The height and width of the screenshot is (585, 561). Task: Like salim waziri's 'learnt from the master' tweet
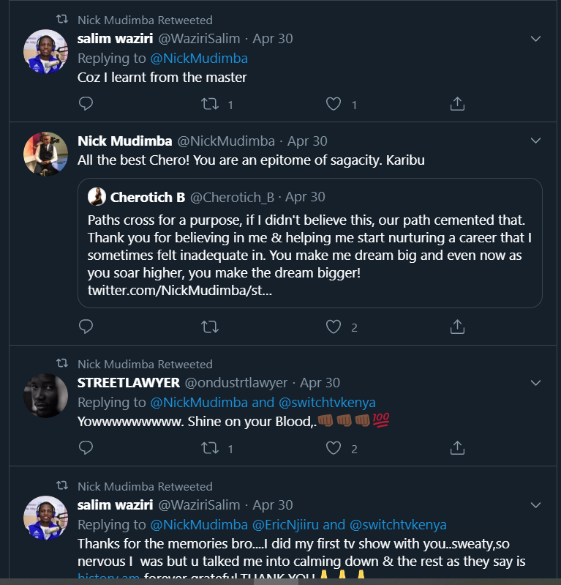334,104
